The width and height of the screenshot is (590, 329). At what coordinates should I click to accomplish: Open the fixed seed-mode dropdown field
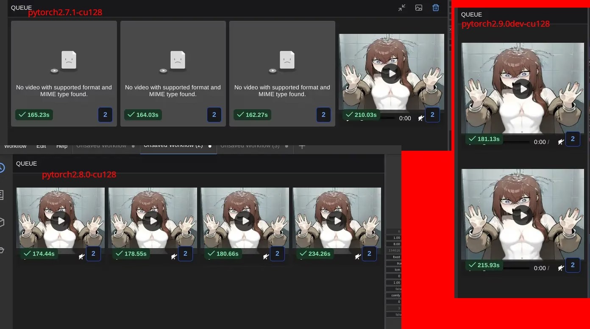393,257
